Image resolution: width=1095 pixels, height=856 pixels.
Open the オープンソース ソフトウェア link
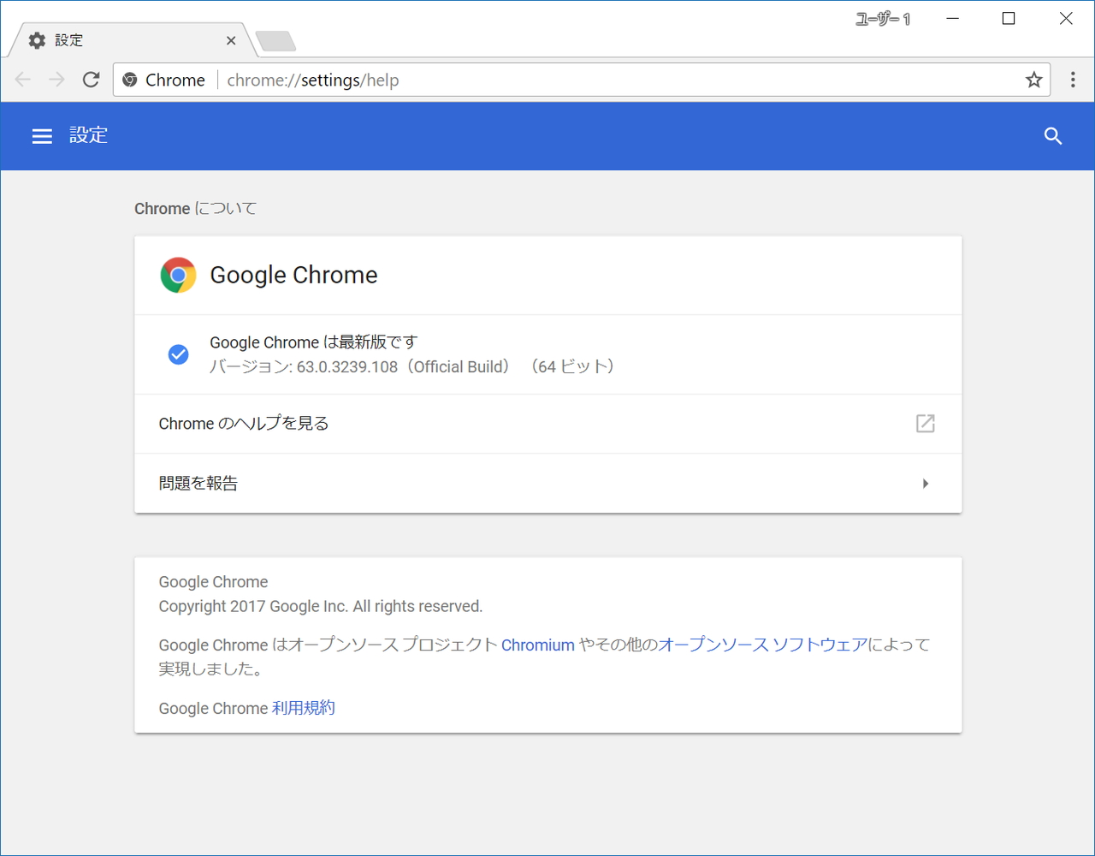pyautogui.click(x=761, y=645)
